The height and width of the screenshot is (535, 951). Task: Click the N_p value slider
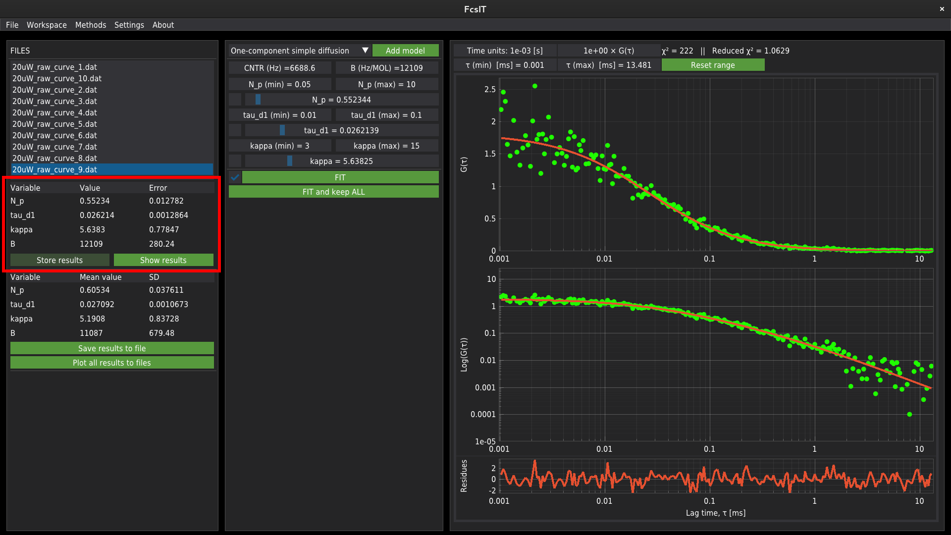(341, 100)
